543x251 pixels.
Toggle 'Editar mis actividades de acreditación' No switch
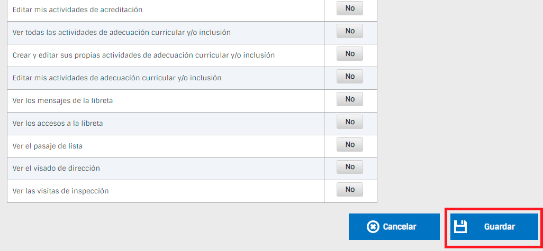point(350,8)
